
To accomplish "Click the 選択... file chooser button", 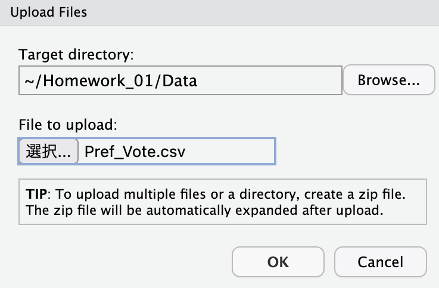I will pyautogui.click(x=48, y=151).
